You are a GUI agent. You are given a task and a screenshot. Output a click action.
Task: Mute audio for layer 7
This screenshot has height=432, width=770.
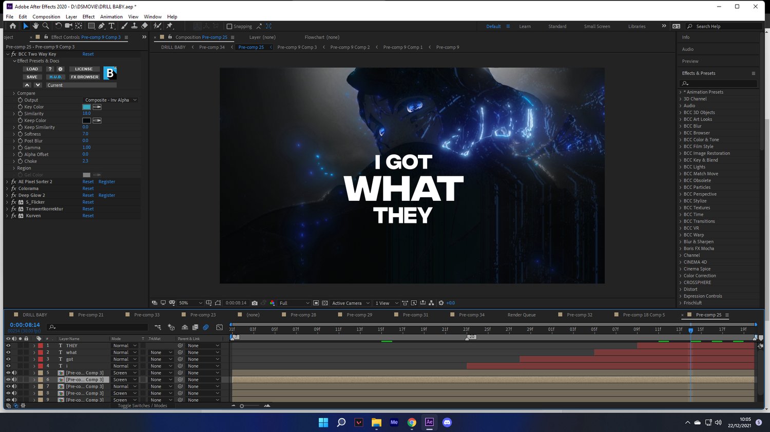coord(14,386)
